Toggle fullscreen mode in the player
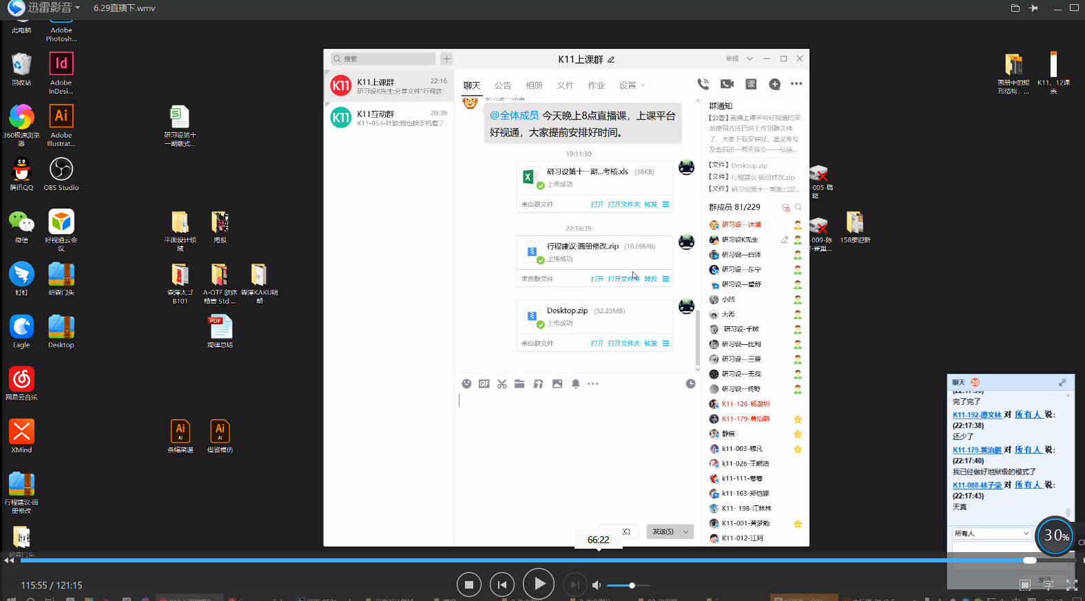The image size is (1085, 601). [1071, 584]
